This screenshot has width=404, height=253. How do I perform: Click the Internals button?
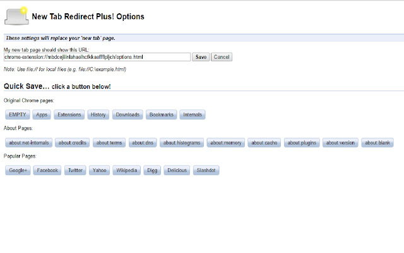coord(193,114)
